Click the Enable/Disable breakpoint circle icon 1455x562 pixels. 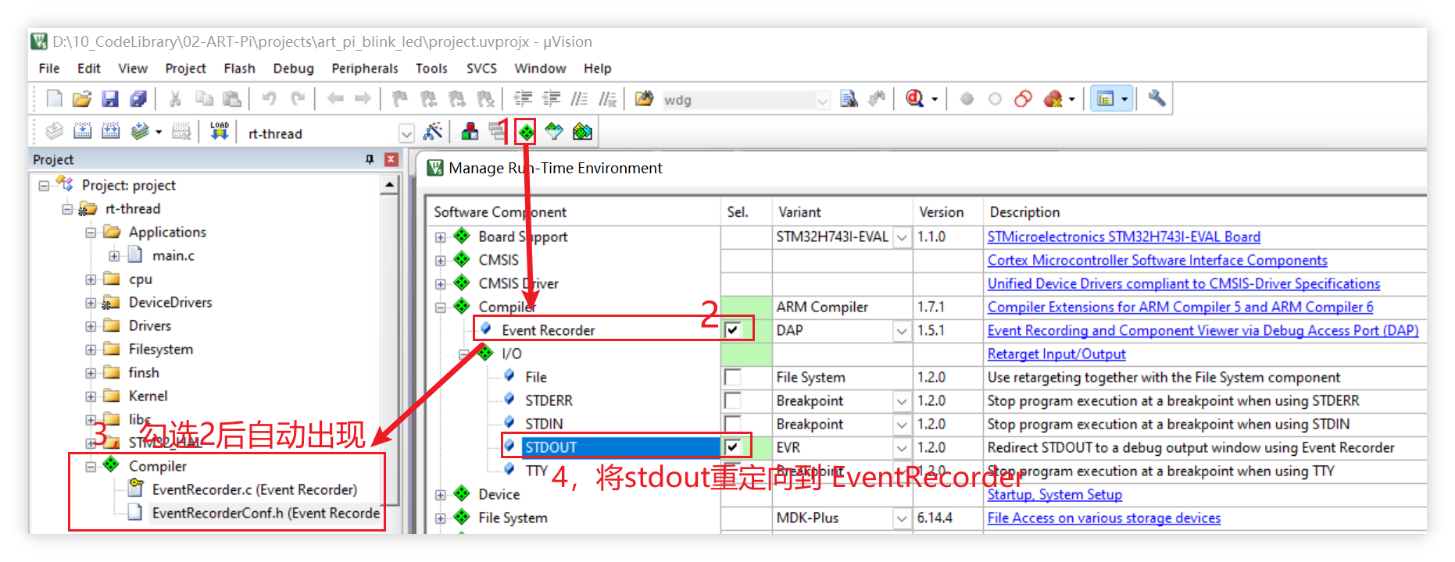995,99
